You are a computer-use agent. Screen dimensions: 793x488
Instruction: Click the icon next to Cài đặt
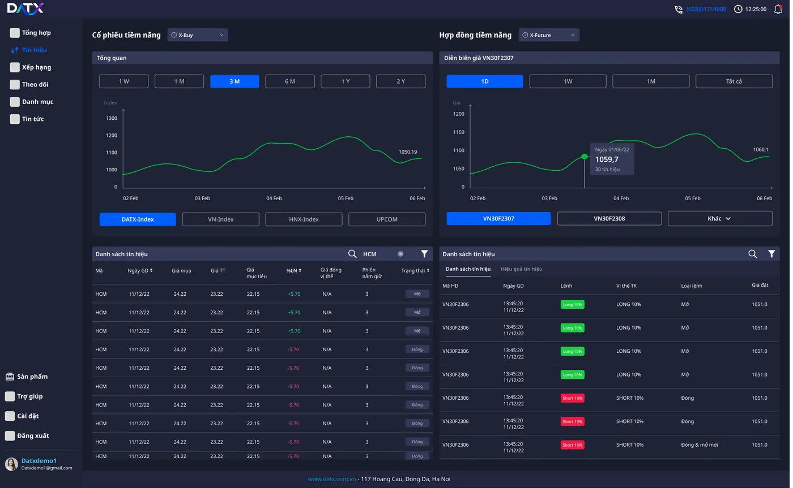click(x=10, y=416)
